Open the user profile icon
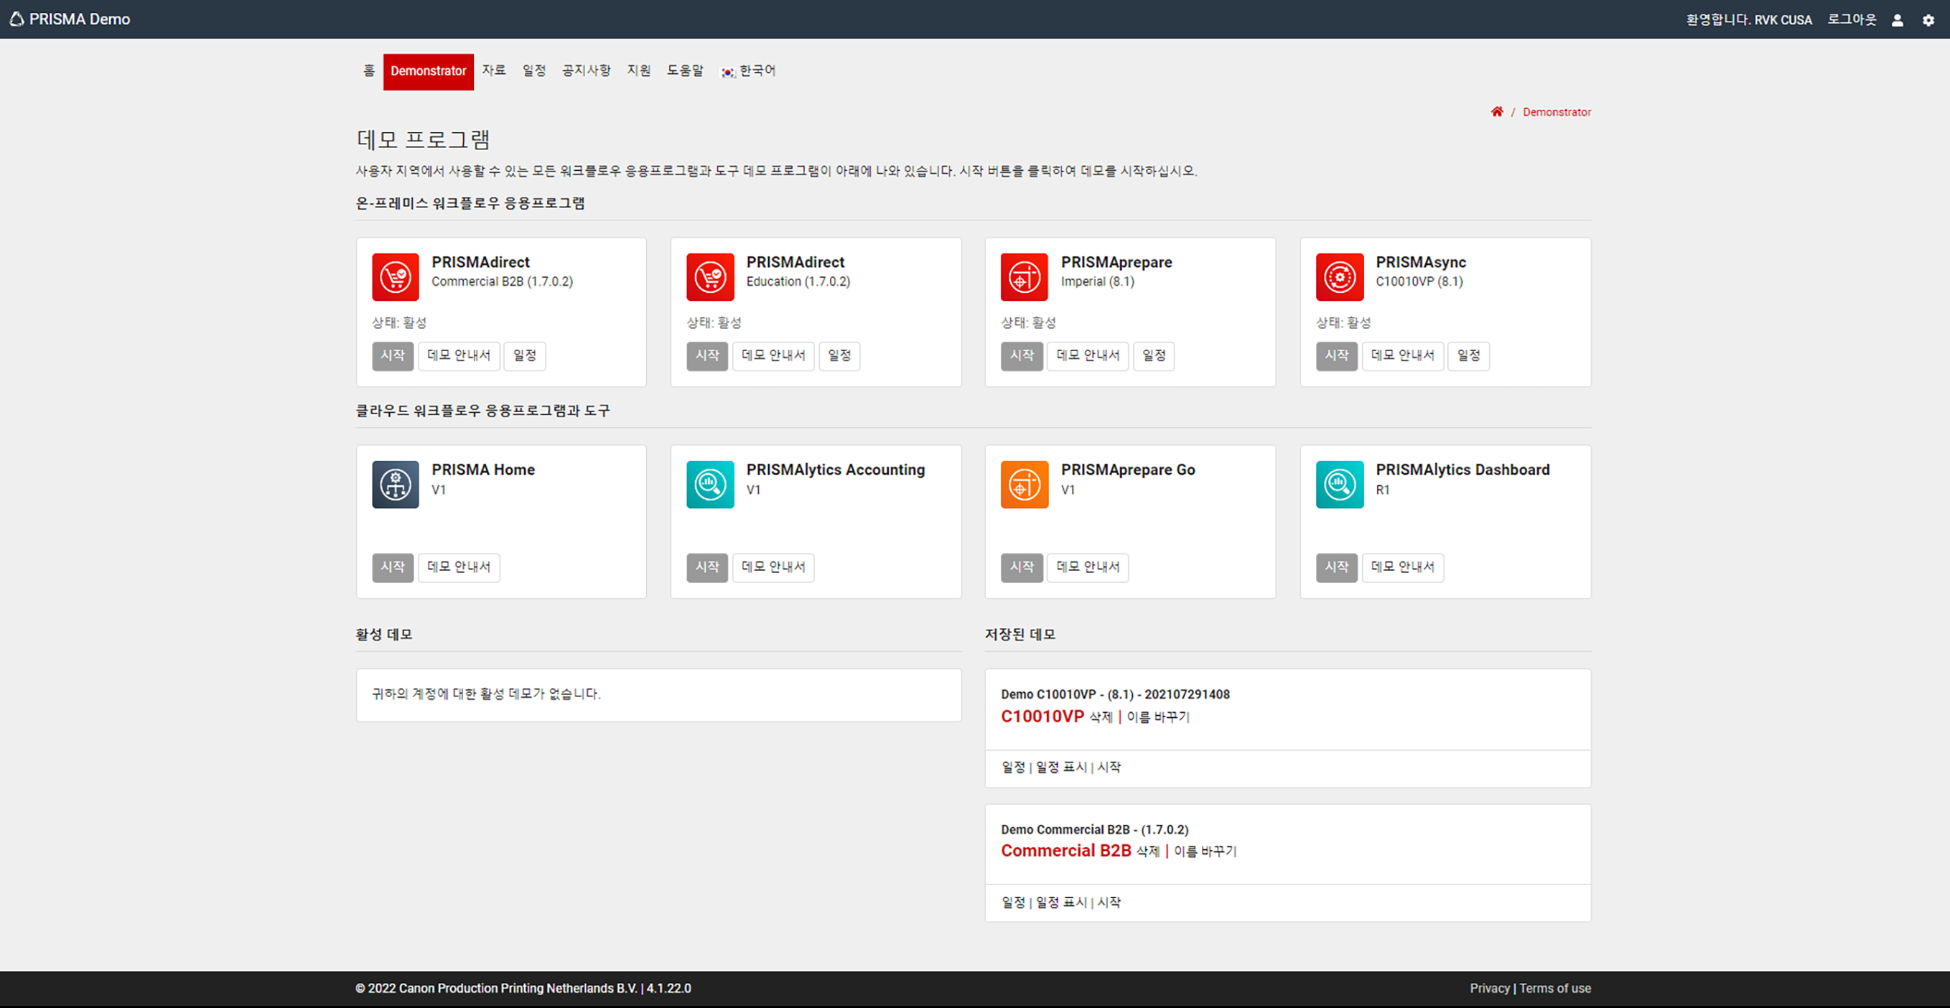The height and width of the screenshot is (1008, 1950). click(1897, 20)
